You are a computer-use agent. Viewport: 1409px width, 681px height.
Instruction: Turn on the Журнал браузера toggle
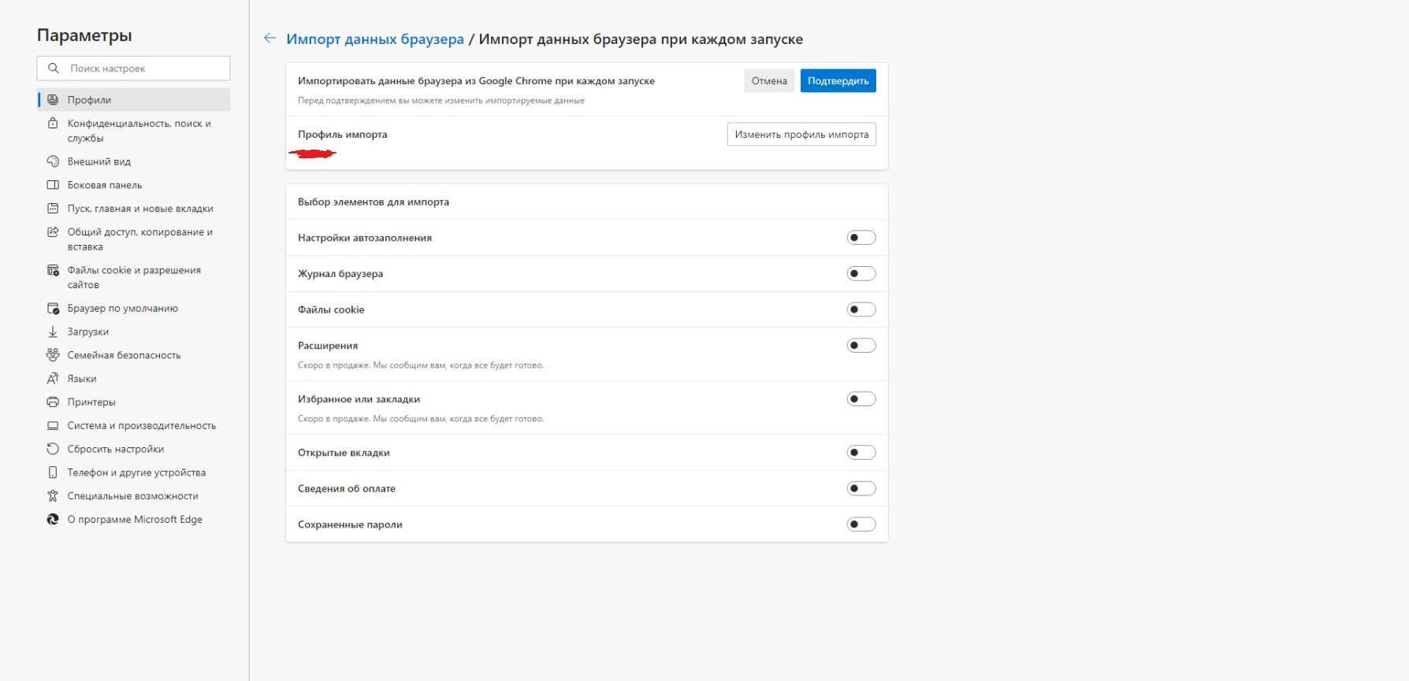pos(861,274)
